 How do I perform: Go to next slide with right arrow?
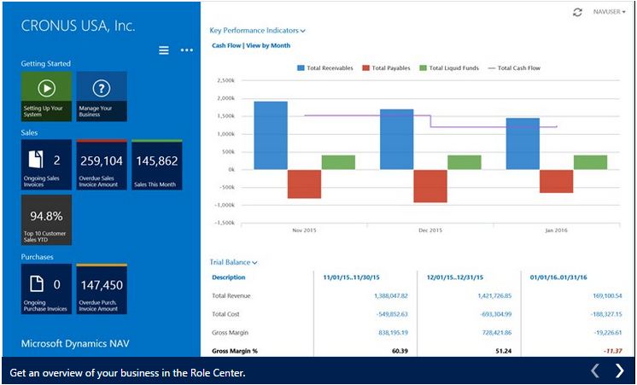pos(620,370)
